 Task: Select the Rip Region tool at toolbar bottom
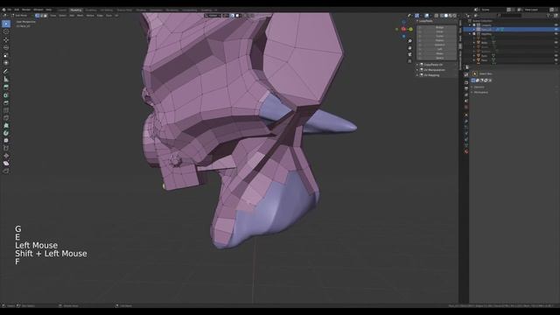pos(6,171)
